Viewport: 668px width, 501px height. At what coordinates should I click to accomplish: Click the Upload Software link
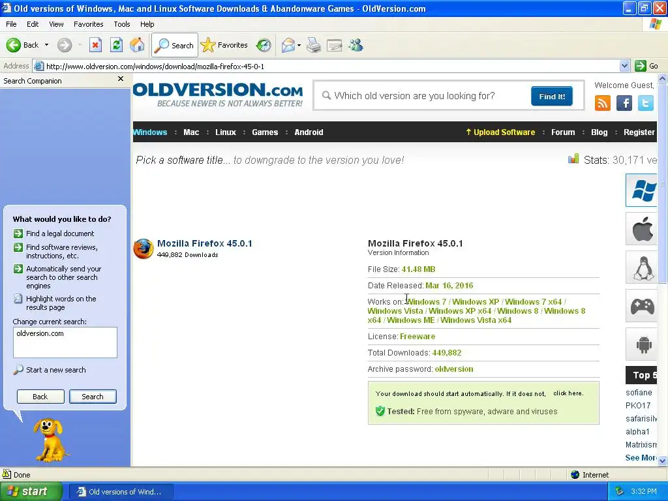coord(500,132)
